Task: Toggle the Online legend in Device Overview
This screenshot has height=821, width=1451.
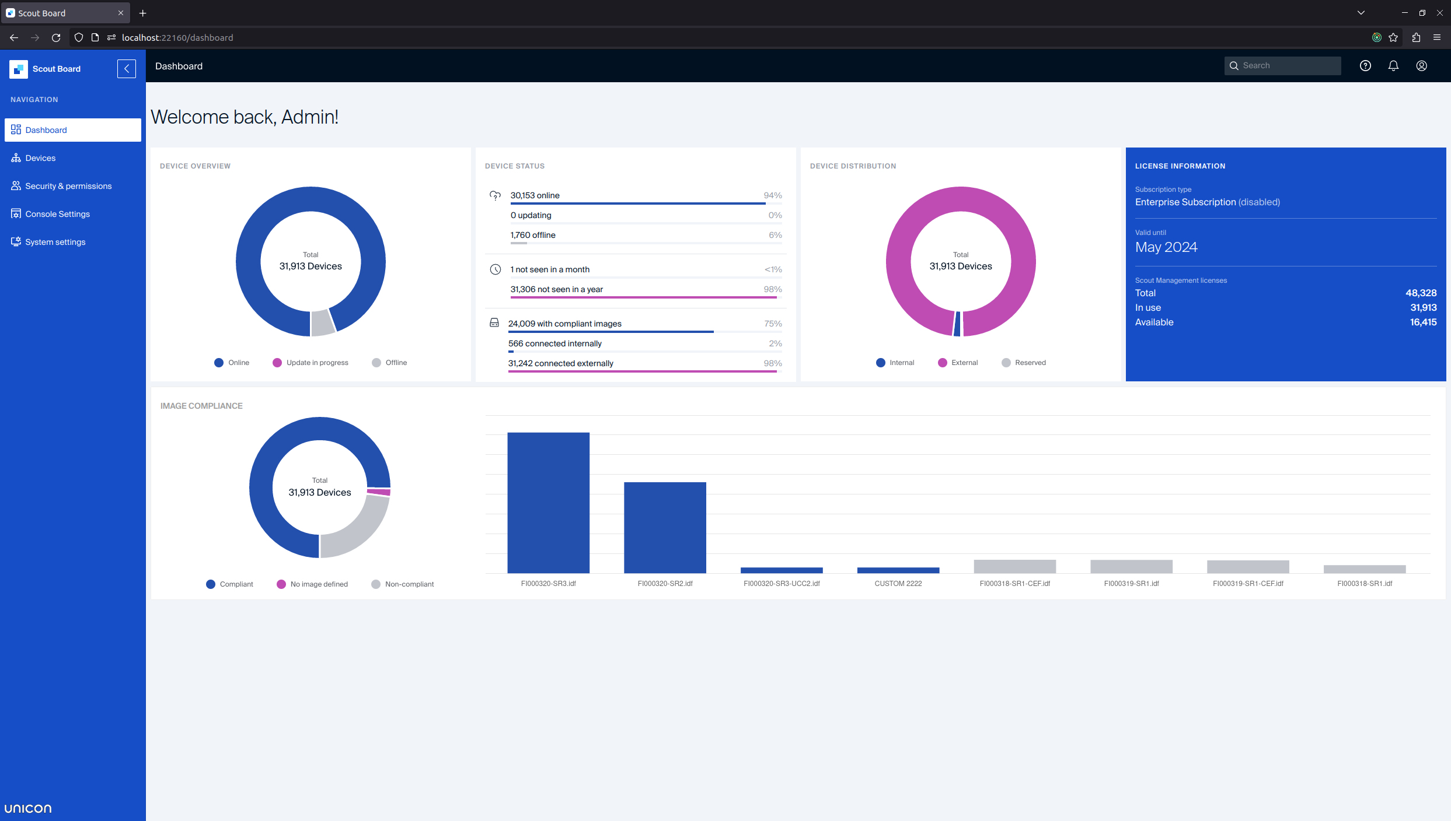Action: click(x=232, y=363)
